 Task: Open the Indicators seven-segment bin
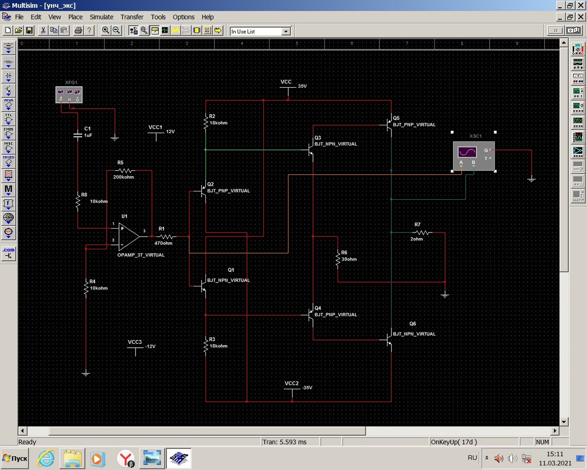(9, 175)
